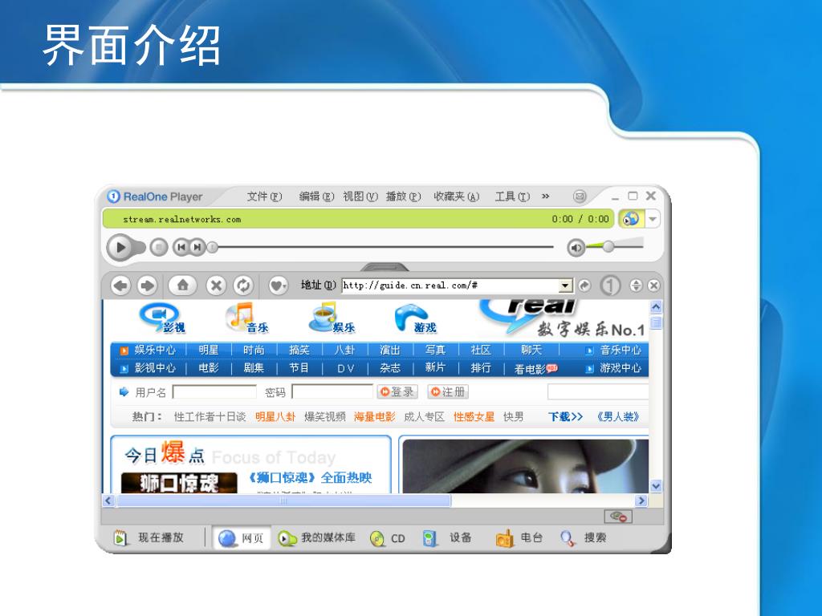Open the browser home page icon
The height and width of the screenshot is (616, 822).
click(182, 286)
